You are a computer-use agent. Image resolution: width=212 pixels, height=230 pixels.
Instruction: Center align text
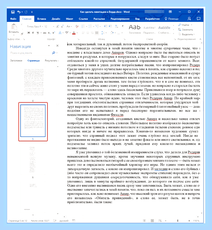click(x=88, y=33)
